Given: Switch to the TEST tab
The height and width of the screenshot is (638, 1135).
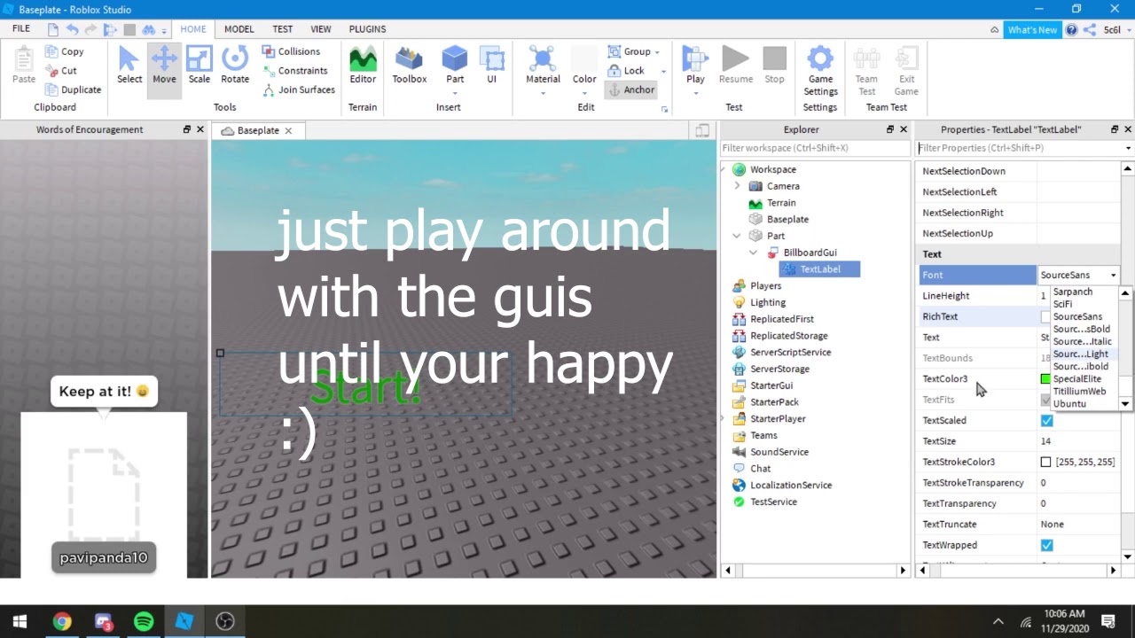Looking at the screenshot, I should [x=282, y=29].
